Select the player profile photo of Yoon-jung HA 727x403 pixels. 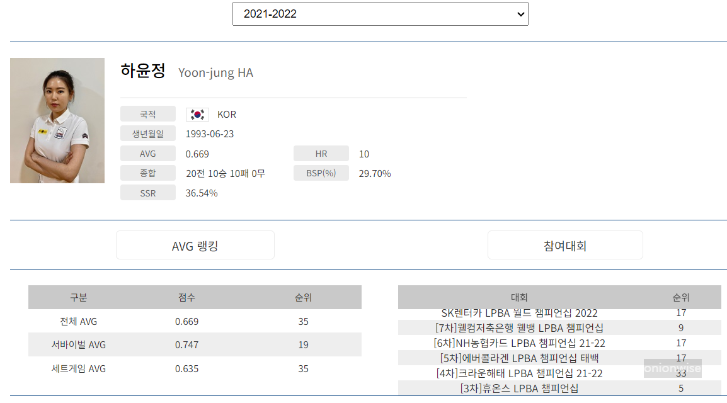(57, 120)
